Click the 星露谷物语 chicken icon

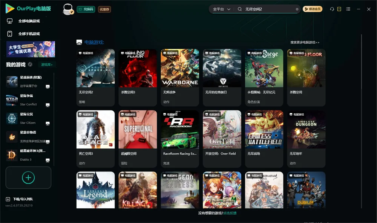click(x=12, y=137)
